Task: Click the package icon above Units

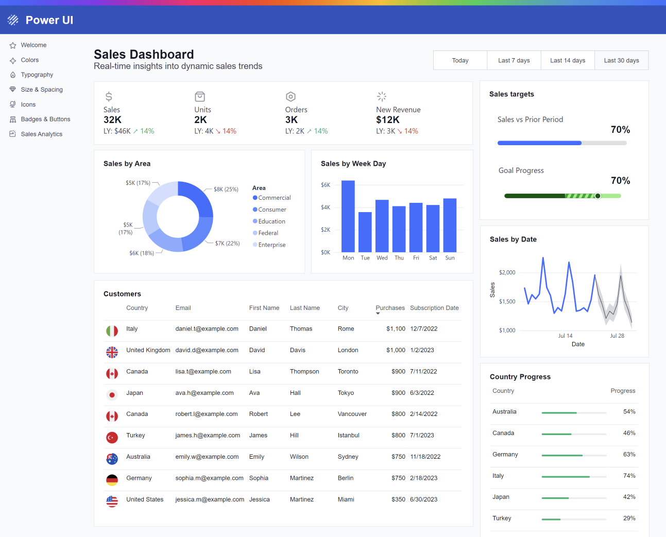Action: pos(199,96)
